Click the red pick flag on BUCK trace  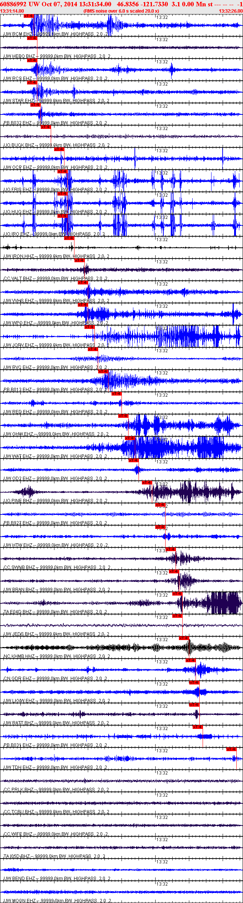coord(46,127)
